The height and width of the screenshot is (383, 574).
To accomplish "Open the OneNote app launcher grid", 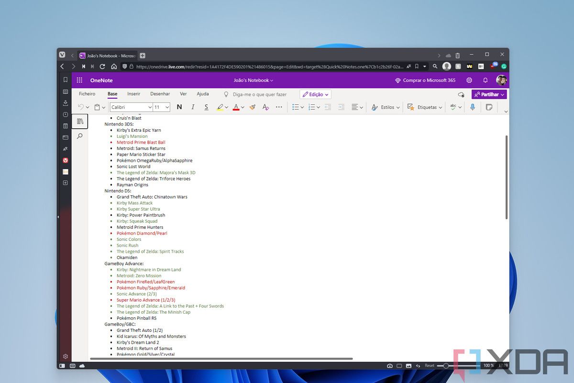I will pyautogui.click(x=79, y=80).
